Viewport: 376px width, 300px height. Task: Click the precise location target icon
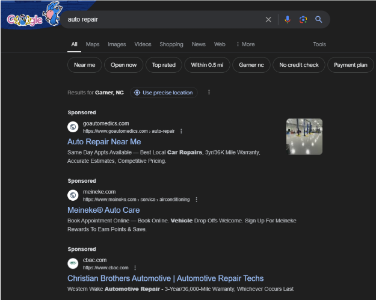(137, 93)
